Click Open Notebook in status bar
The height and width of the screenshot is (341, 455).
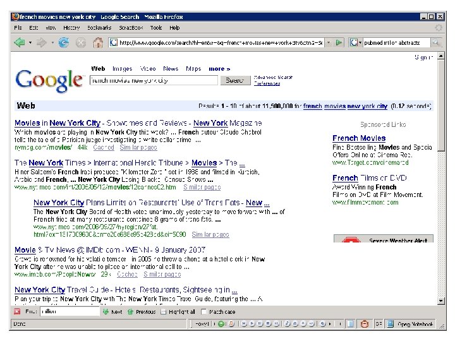pyautogui.click(x=410, y=324)
